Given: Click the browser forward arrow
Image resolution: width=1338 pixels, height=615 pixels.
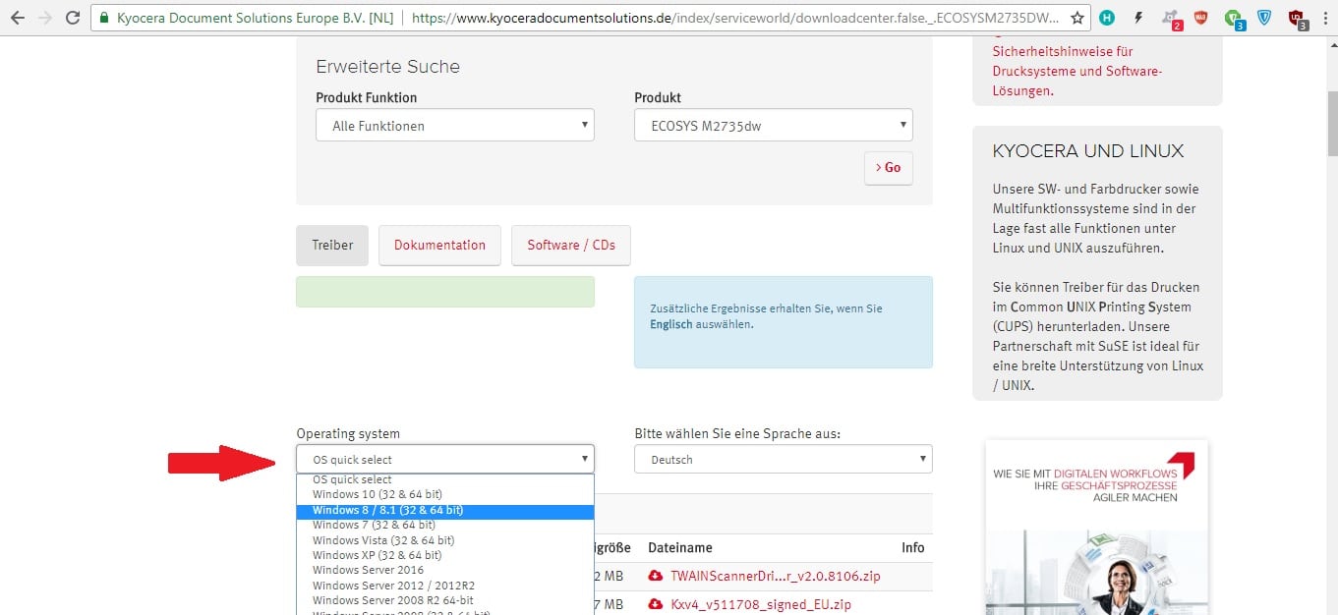Looking at the screenshot, I should (x=45, y=18).
